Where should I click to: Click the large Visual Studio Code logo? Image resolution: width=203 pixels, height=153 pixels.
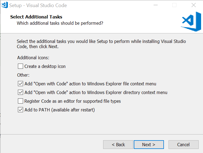click(191, 21)
